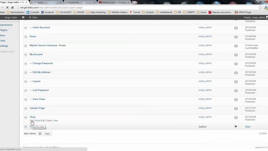Click the Apply bulk action button
Image resolution: width=268 pixels, height=151 pixels.
[47, 133]
